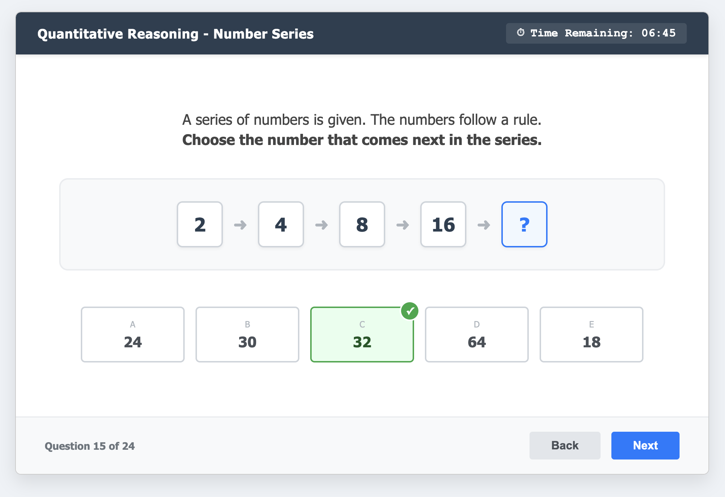Click the arrow between 2 and 4

click(240, 225)
